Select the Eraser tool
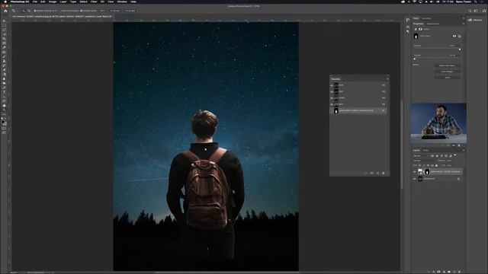The height and width of the screenshot is (274, 488). click(4, 70)
